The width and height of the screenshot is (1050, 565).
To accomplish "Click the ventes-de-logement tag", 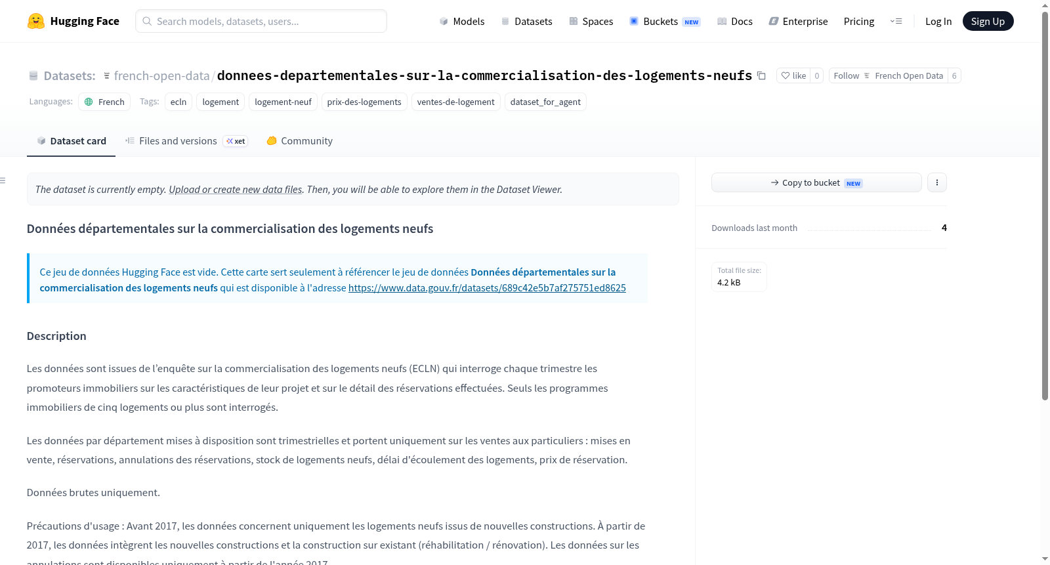I will 456,102.
